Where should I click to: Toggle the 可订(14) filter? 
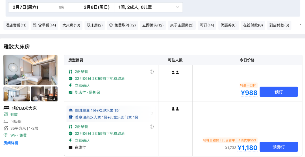pyautogui.click(x=207, y=25)
